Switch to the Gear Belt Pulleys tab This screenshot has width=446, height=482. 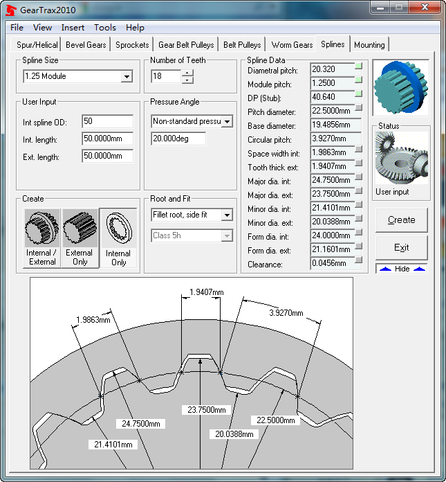tap(186, 45)
